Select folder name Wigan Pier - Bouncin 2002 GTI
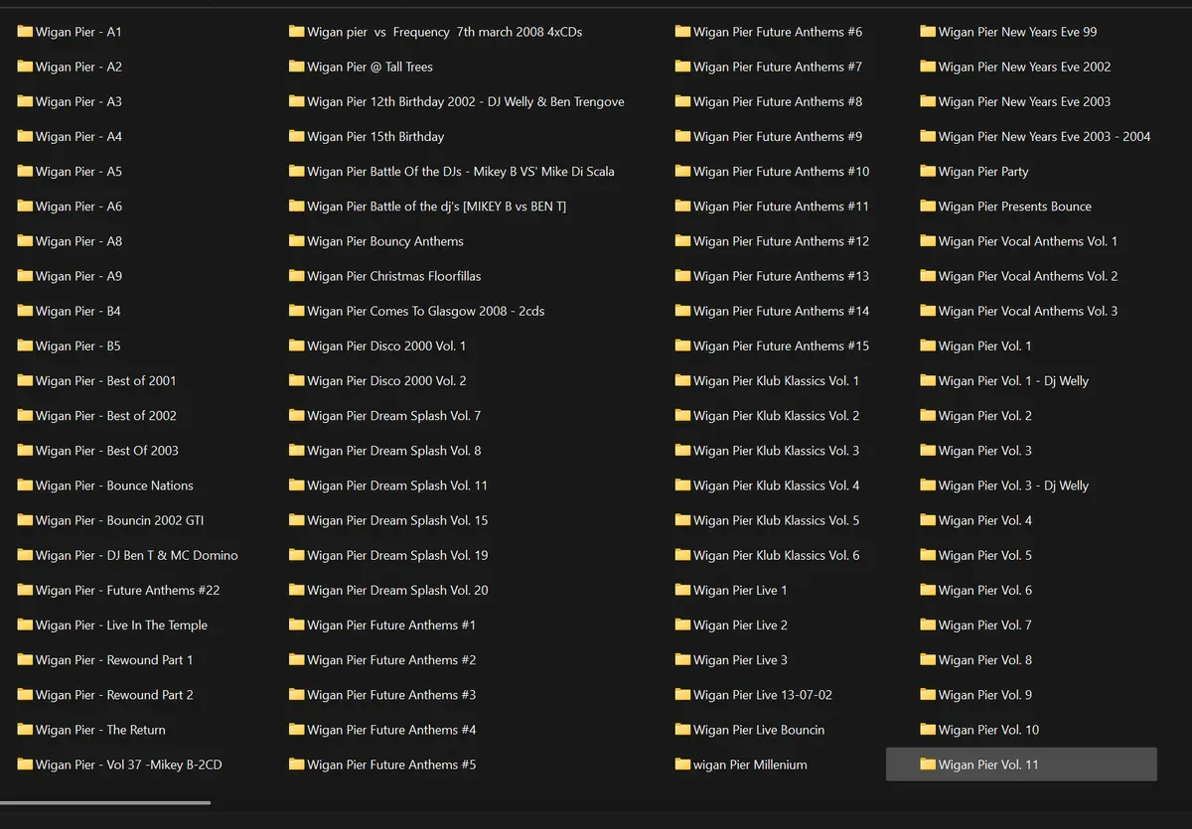This screenshot has height=829, width=1192. tap(120, 520)
